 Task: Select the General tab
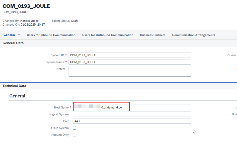pos(9,35)
